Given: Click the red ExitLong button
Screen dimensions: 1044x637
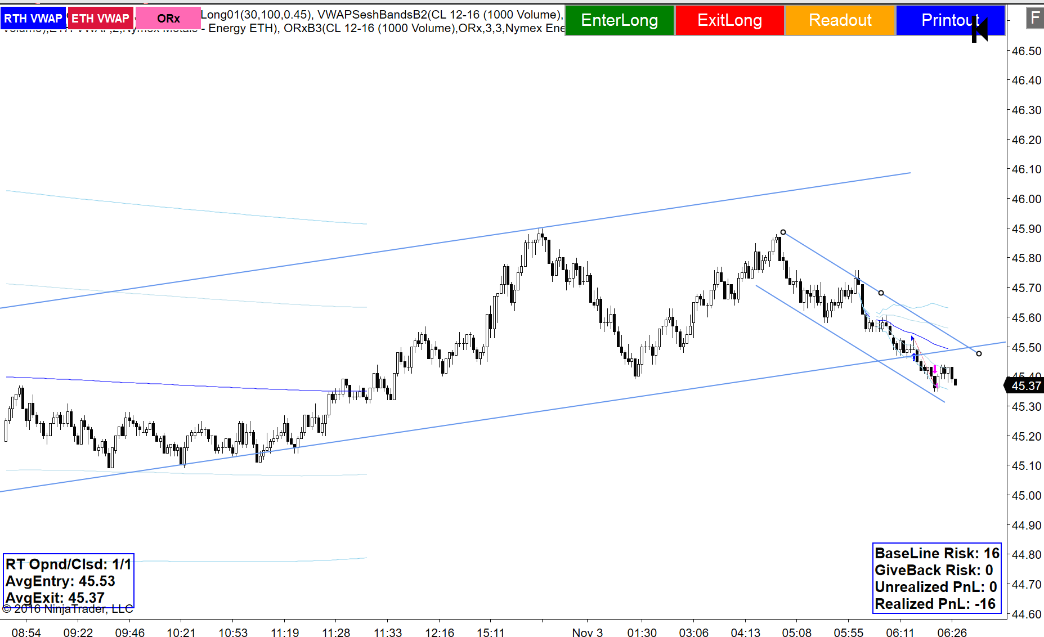Looking at the screenshot, I should click(x=729, y=20).
